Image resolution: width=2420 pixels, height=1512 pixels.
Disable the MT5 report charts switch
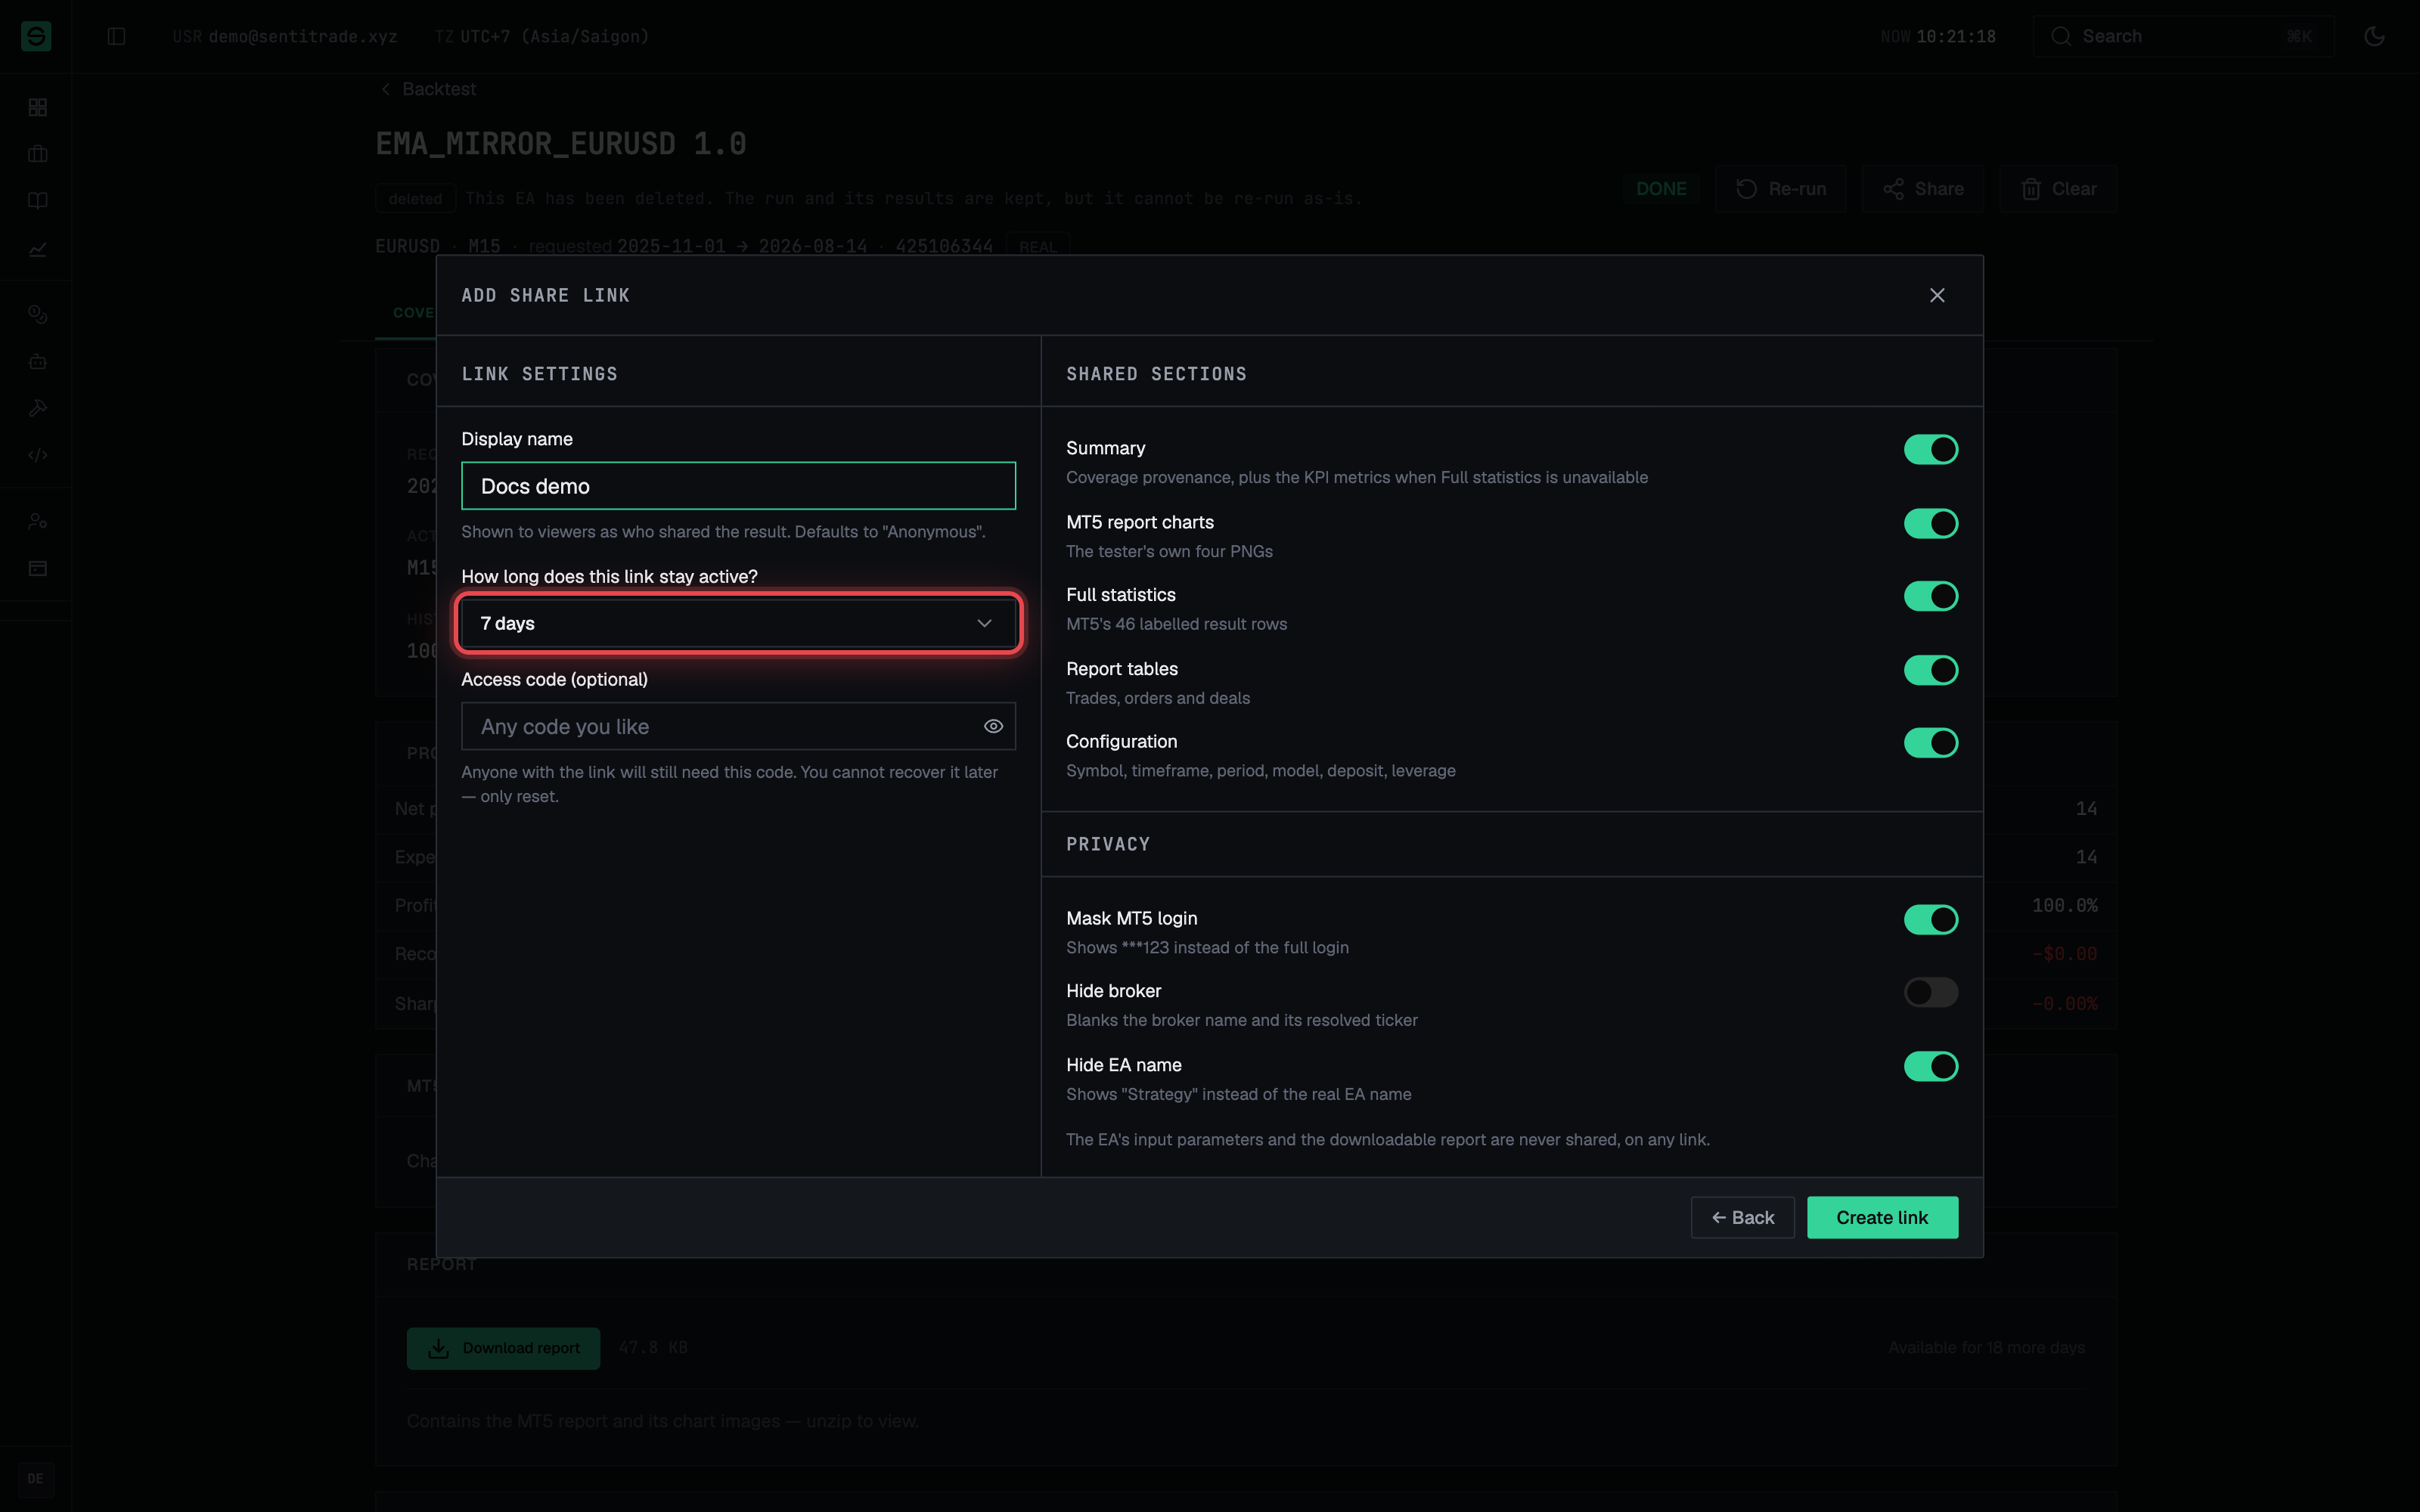(x=1930, y=523)
